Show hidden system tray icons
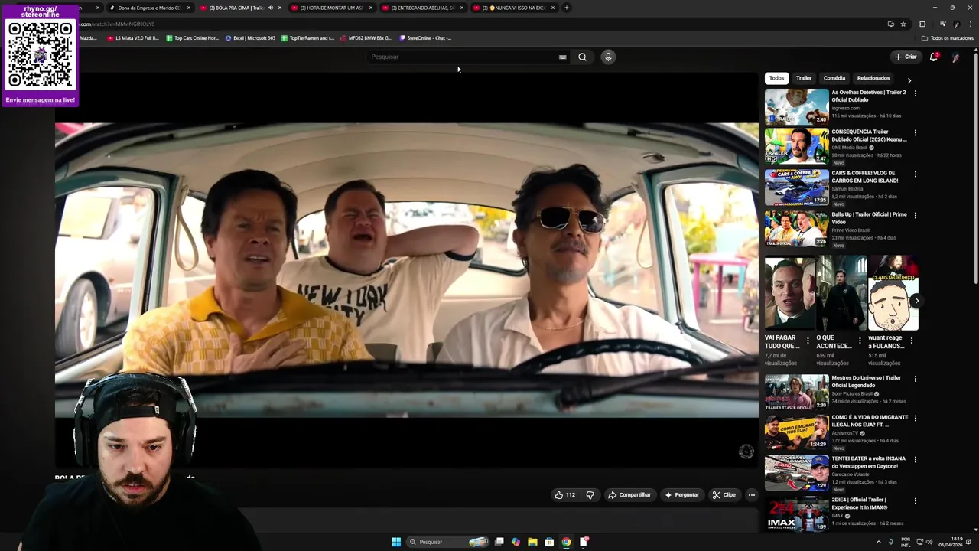Viewport: 979px width, 551px height. pyautogui.click(x=879, y=542)
